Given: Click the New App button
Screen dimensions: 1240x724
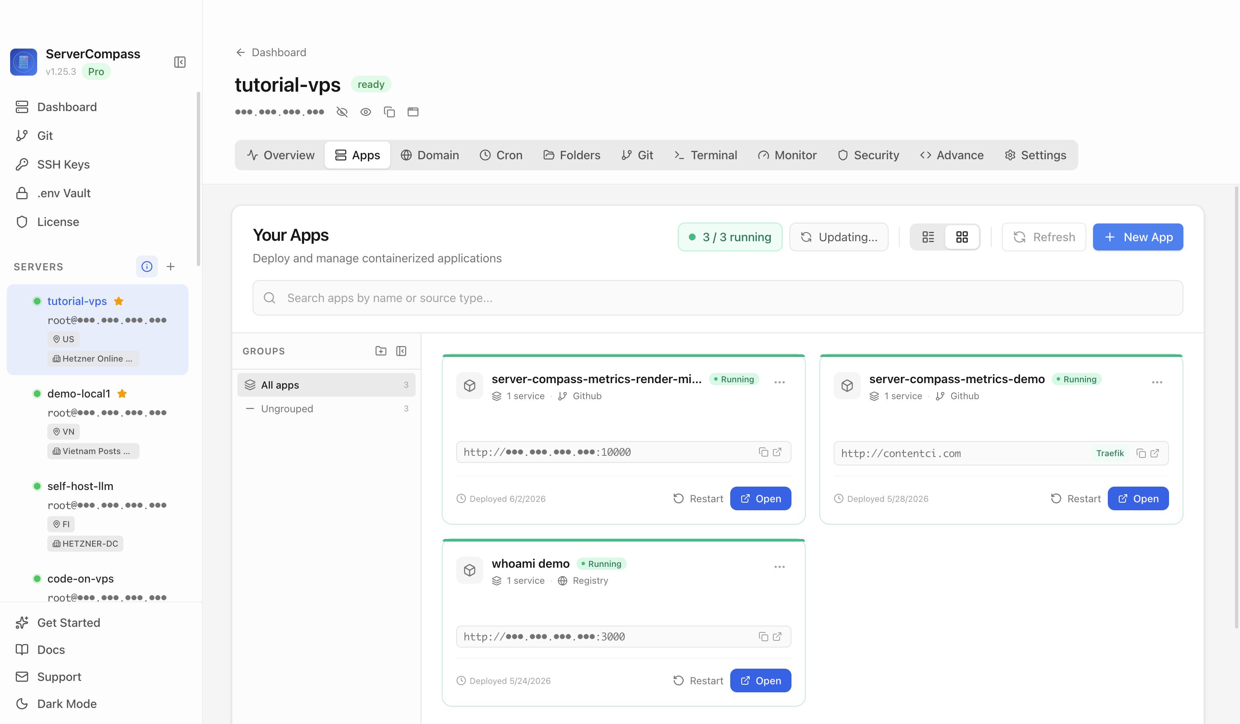Looking at the screenshot, I should [x=1138, y=237].
